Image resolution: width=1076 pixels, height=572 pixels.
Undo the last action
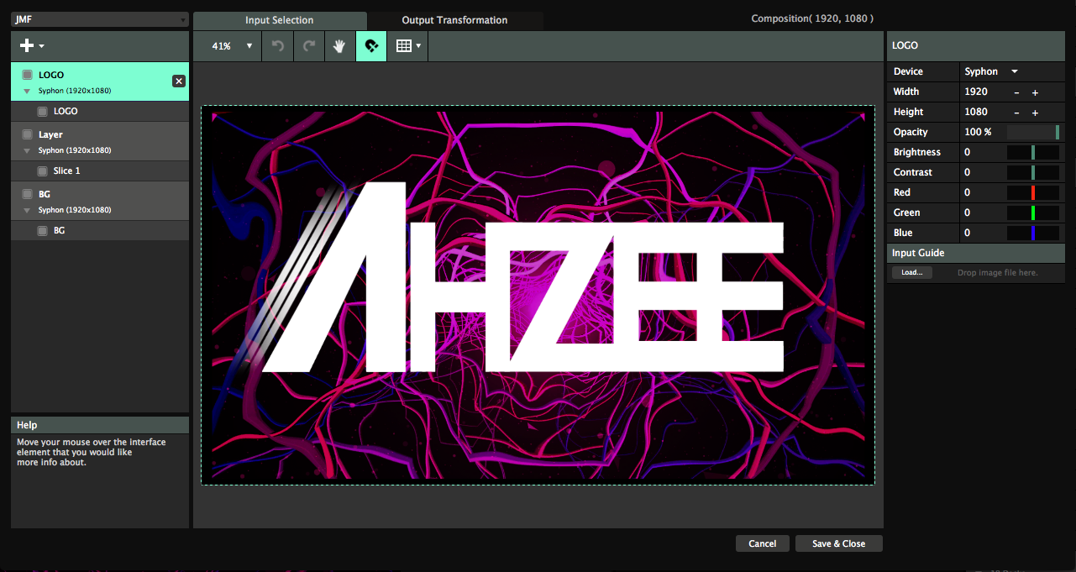[x=277, y=46]
